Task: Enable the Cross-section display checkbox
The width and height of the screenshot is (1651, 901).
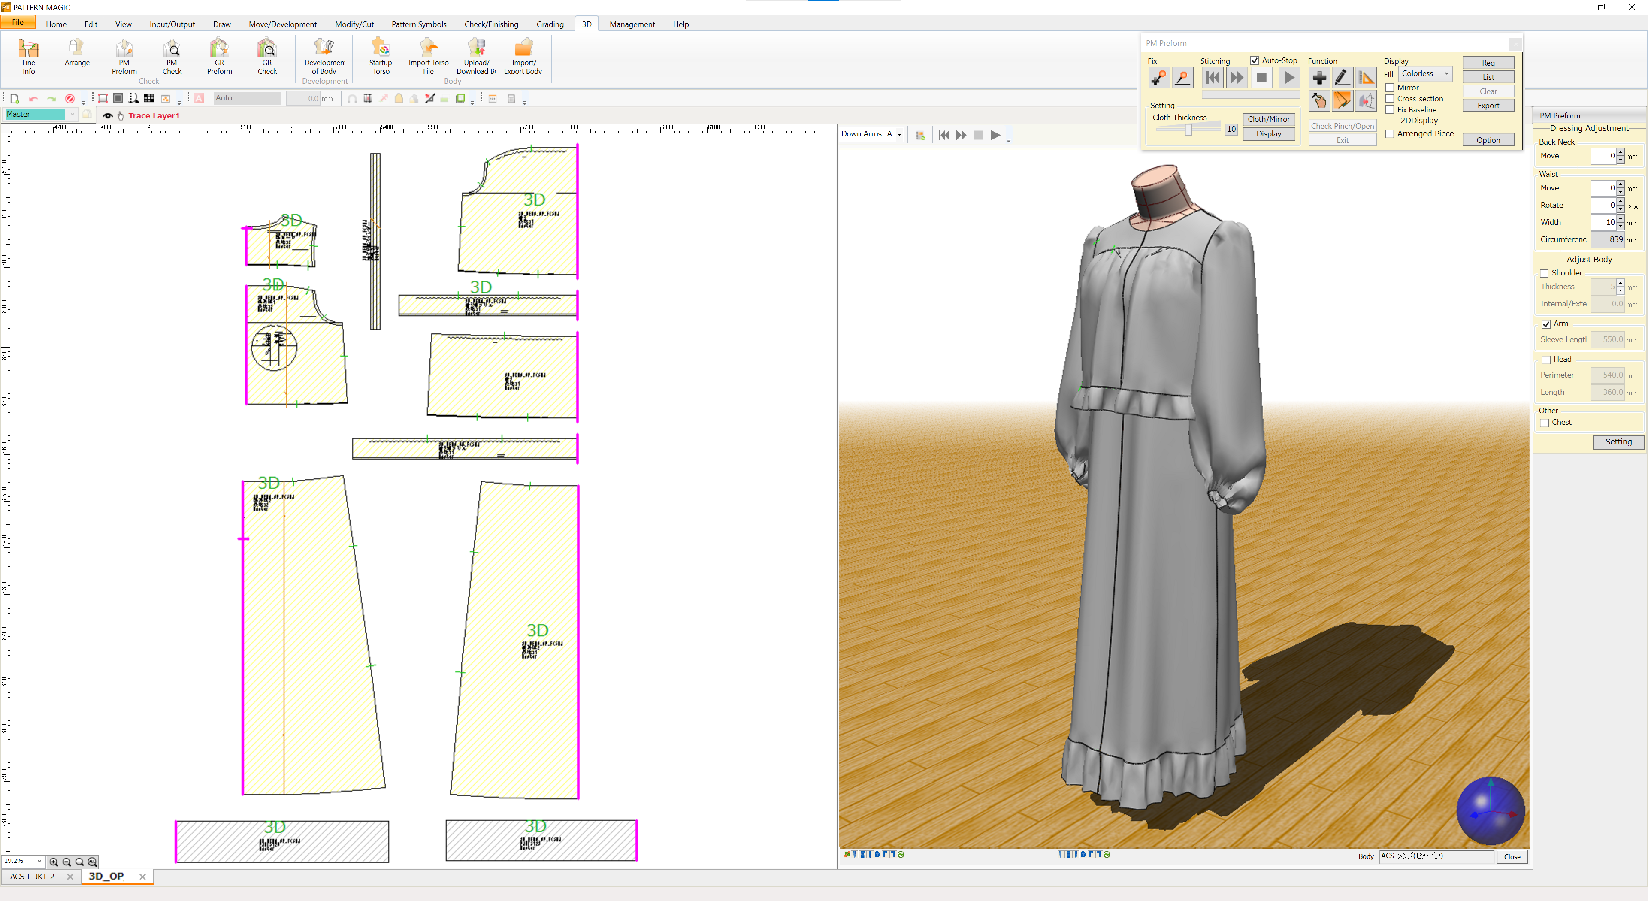Action: (1390, 99)
